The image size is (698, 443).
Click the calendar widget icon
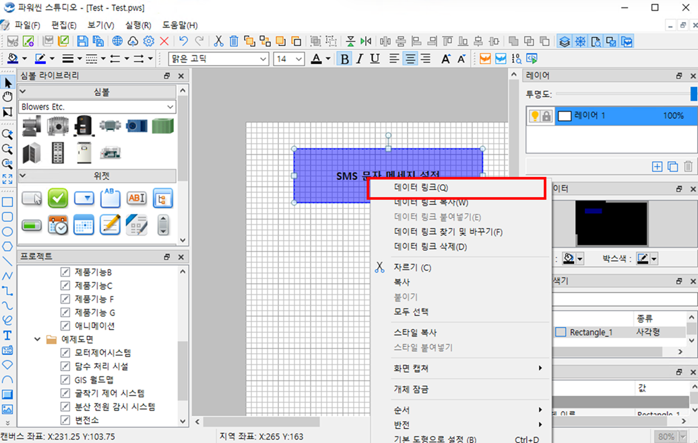coord(84,225)
